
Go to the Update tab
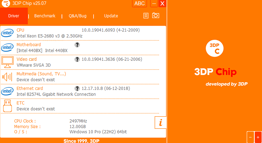point(111,16)
